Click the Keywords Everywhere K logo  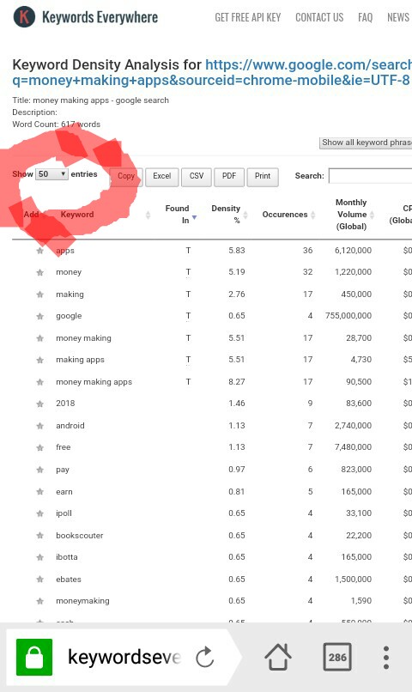24,17
